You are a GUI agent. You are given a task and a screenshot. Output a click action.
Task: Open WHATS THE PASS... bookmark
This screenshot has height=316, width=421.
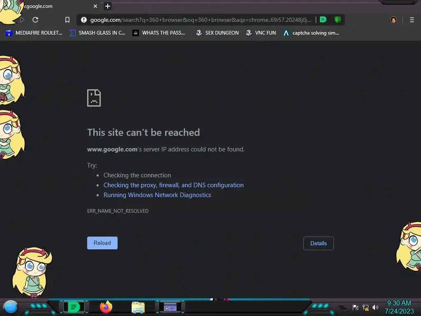(159, 33)
